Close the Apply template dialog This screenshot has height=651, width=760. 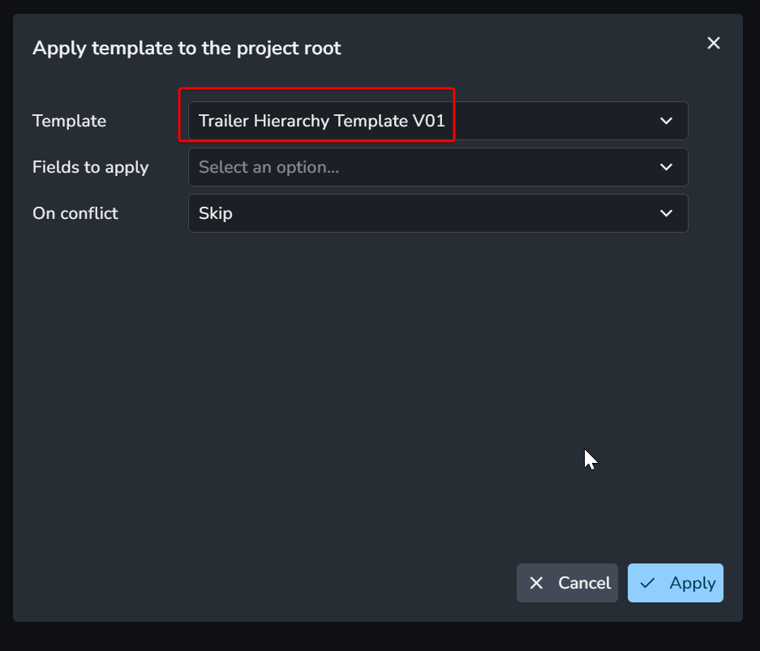[714, 43]
